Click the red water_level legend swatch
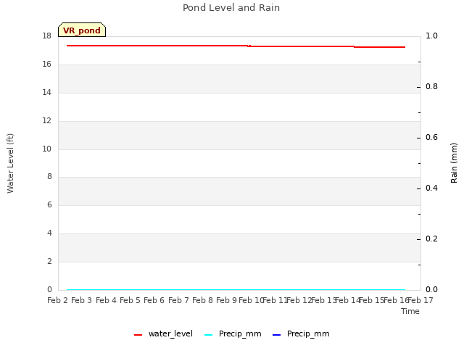 [x=138, y=335]
